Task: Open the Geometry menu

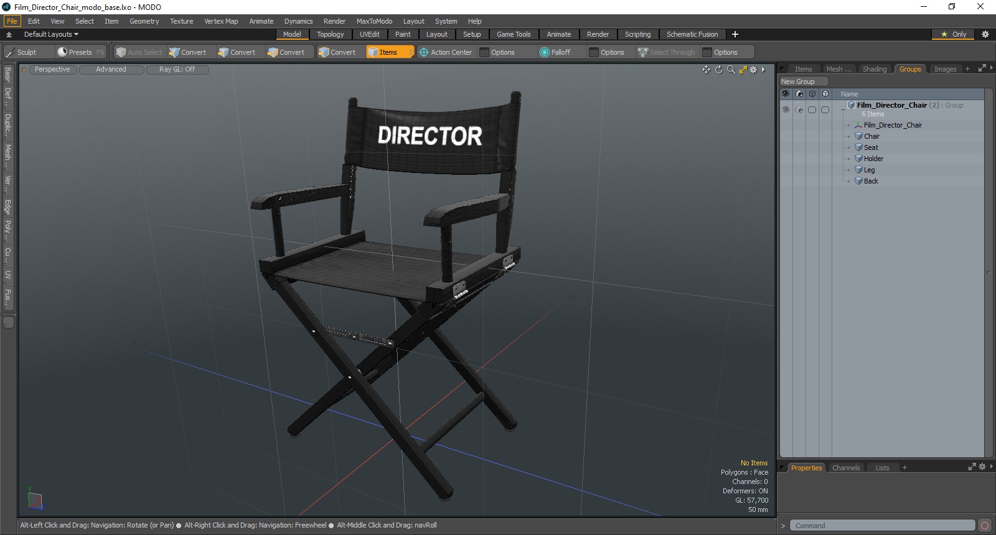Action: point(144,21)
